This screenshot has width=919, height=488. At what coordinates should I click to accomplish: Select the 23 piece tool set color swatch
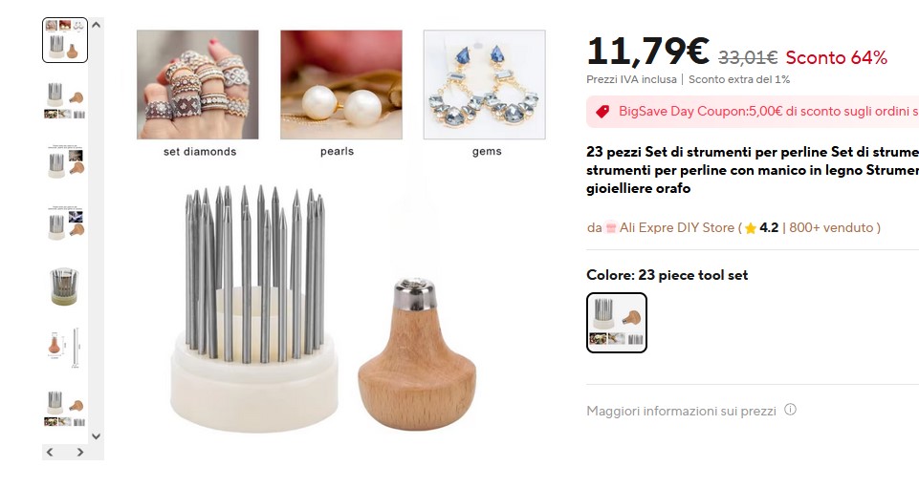(617, 323)
